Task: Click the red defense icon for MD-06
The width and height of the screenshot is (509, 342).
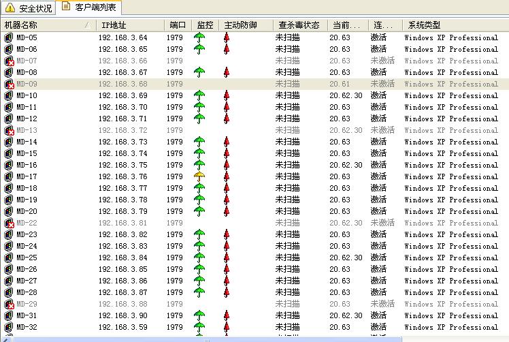Action: [227, 50]
